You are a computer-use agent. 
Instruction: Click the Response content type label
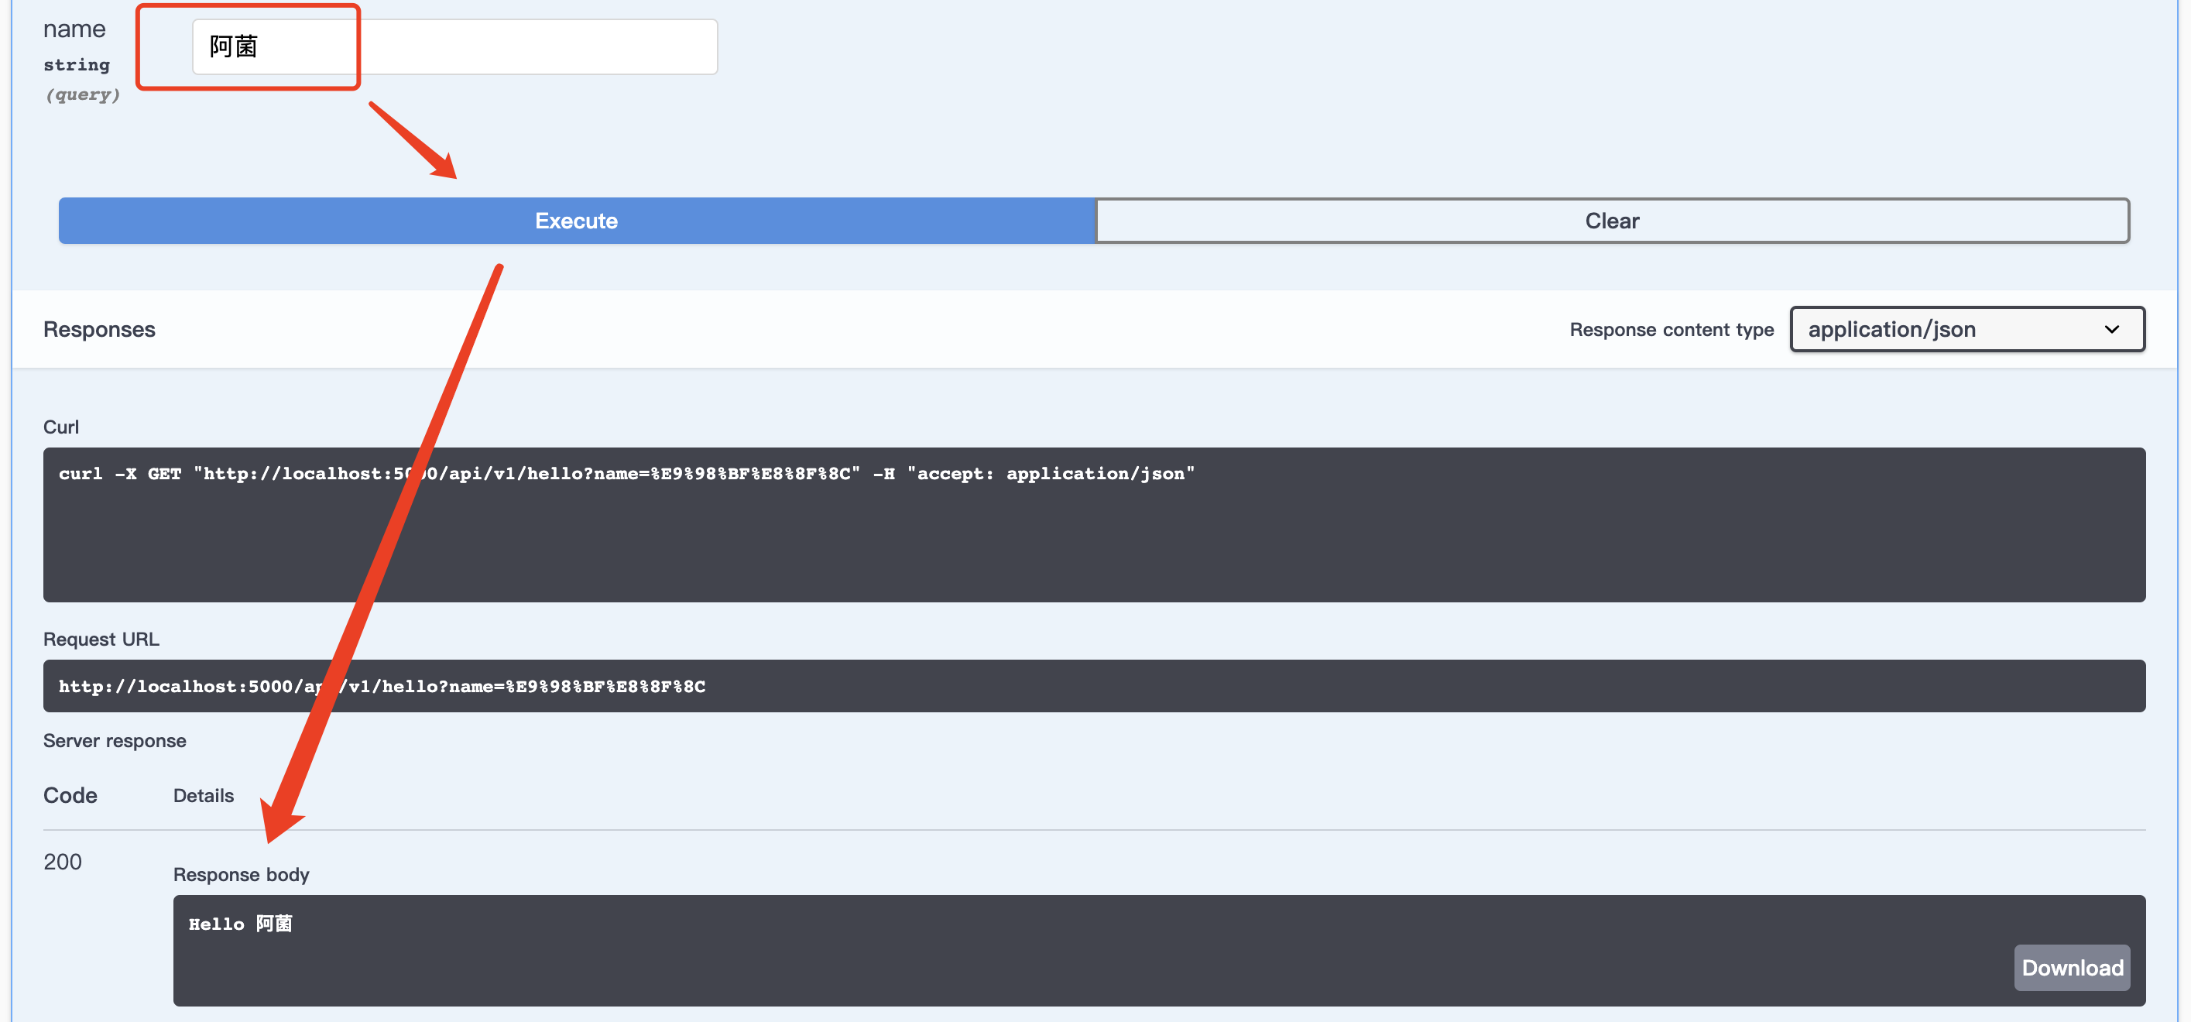click(x=1672, y=329)
